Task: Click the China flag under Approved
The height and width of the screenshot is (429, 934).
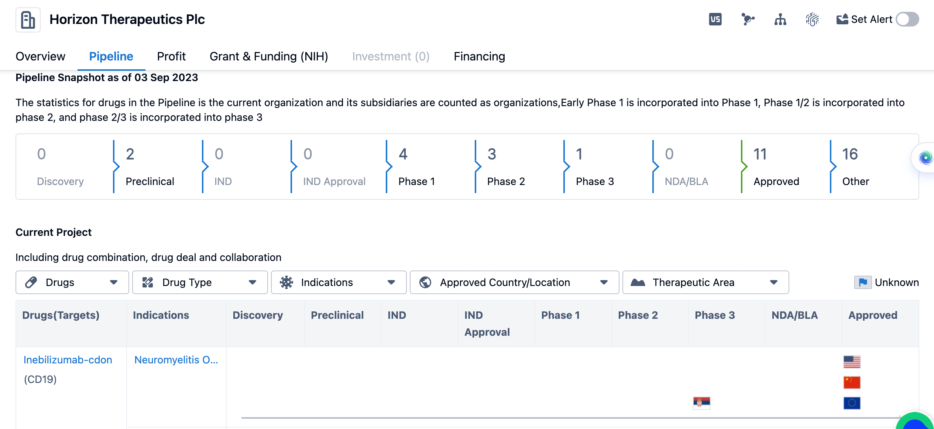Action: [852, 382]
